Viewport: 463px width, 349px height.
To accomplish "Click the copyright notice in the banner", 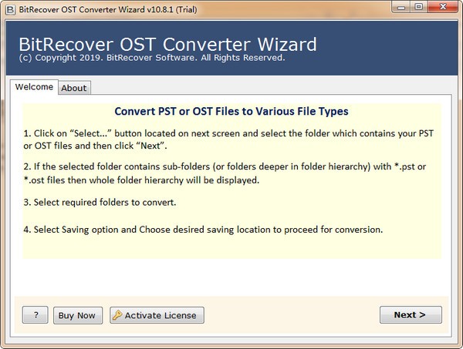I will 151,59.
